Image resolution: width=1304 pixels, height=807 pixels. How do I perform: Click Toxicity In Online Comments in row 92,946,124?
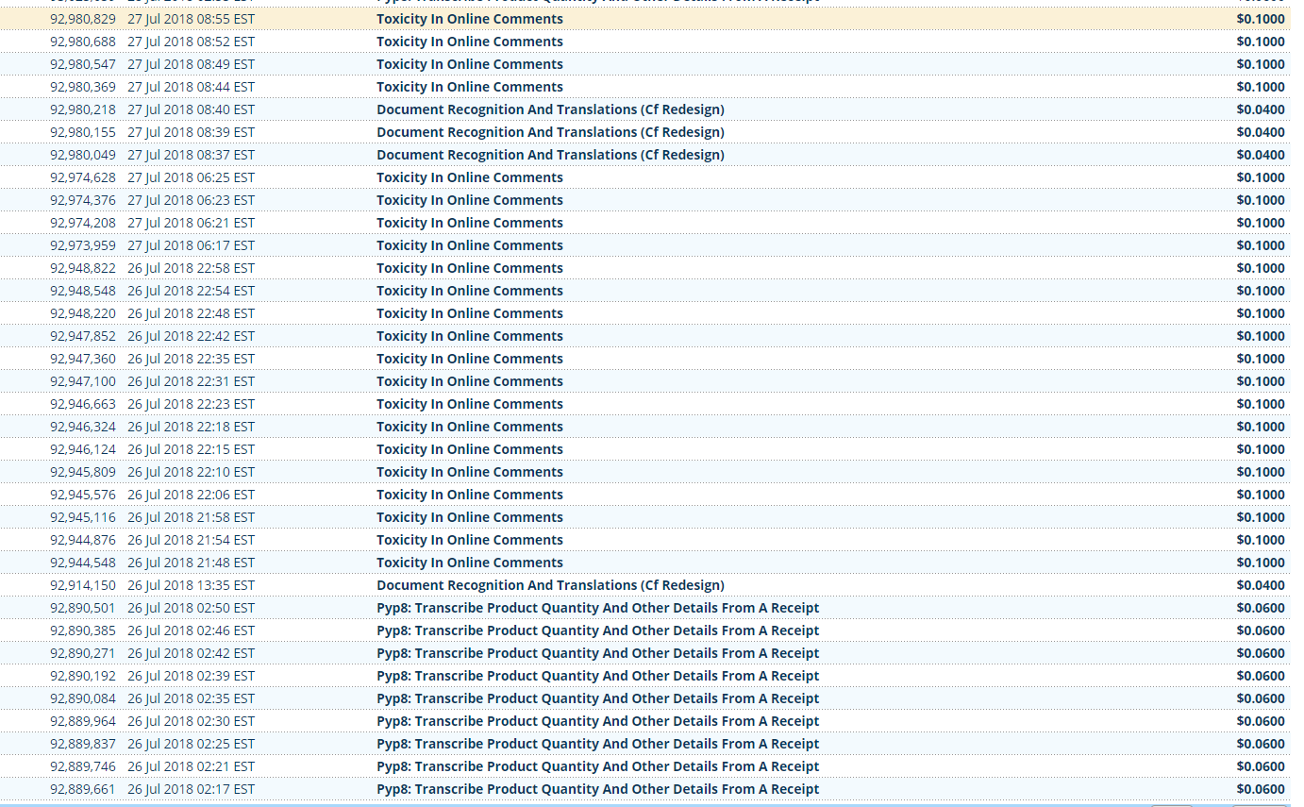tap(470, 449)
